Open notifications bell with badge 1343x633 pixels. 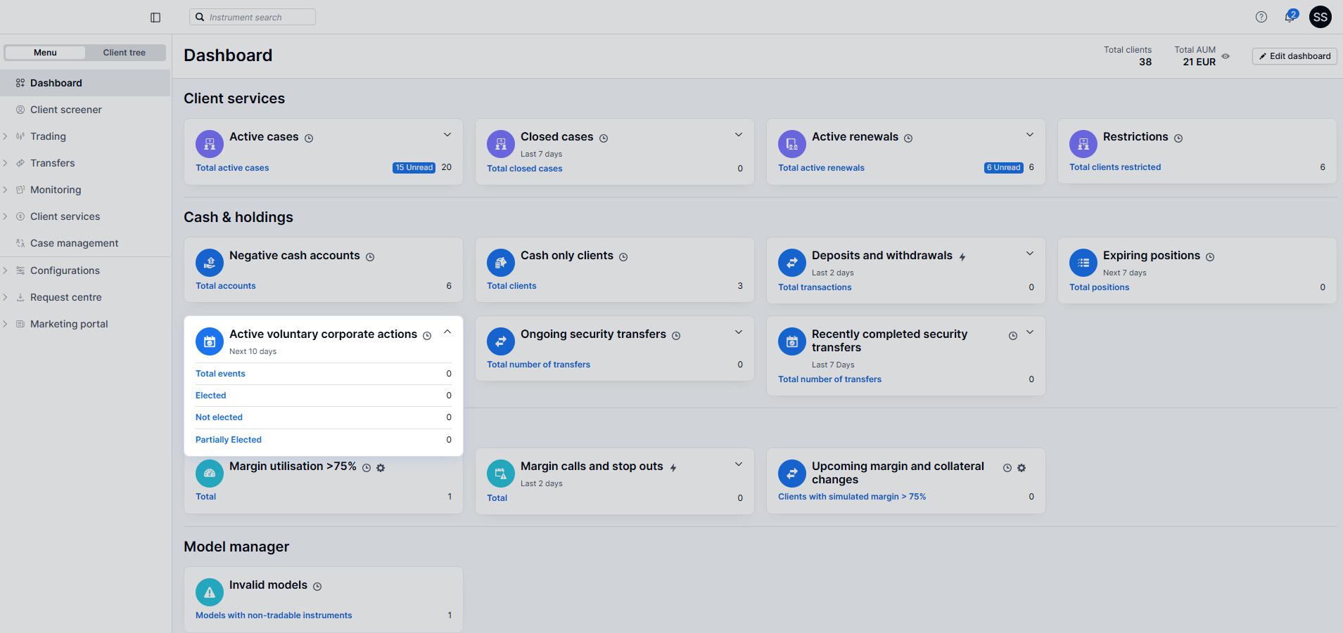point(1290,17)
